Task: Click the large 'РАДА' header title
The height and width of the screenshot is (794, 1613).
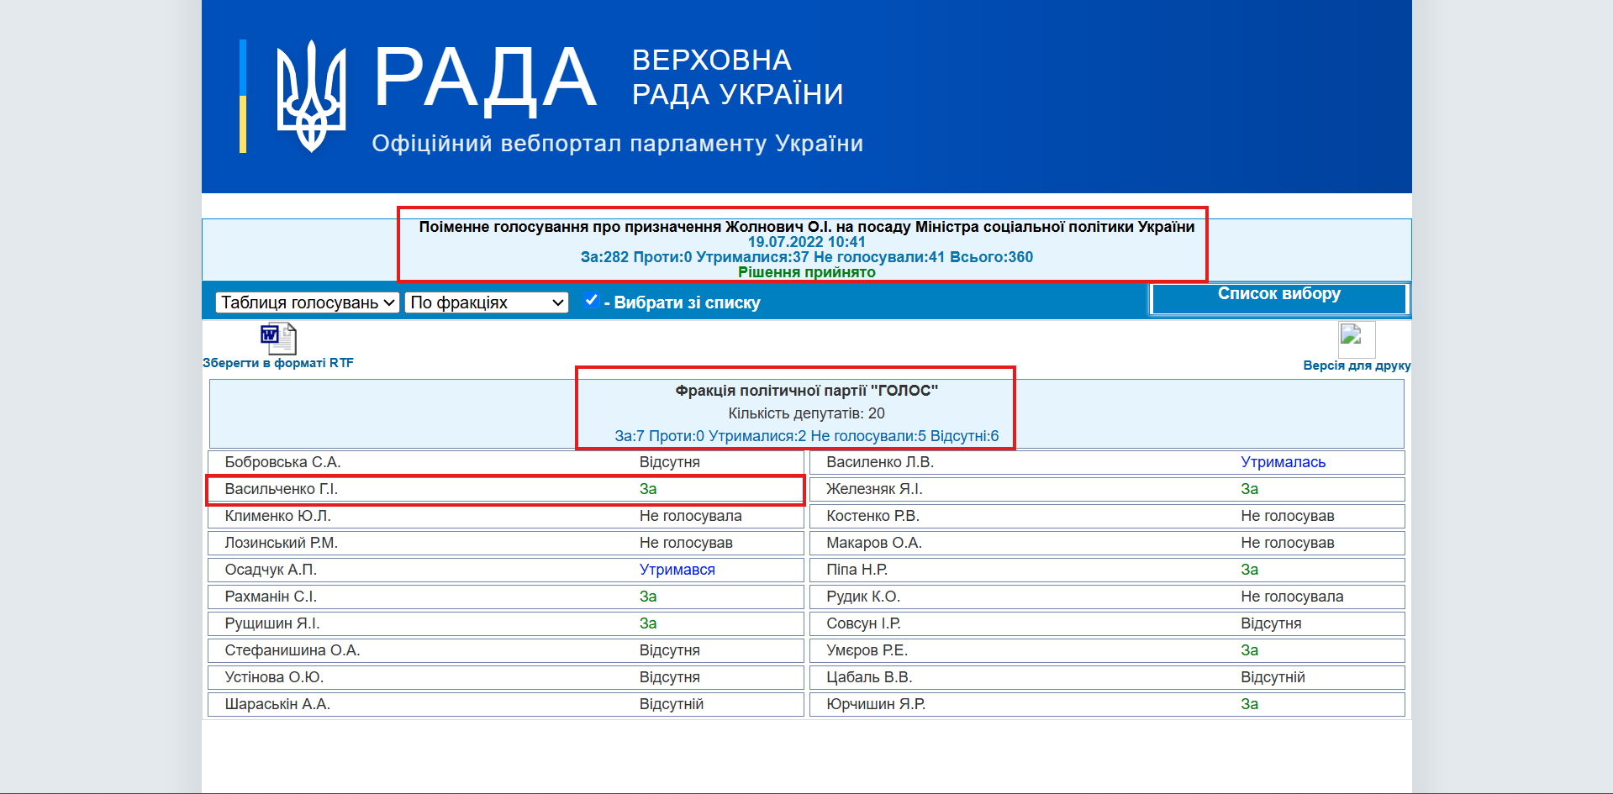Action: pyautogui.click(x=485, y=79)
